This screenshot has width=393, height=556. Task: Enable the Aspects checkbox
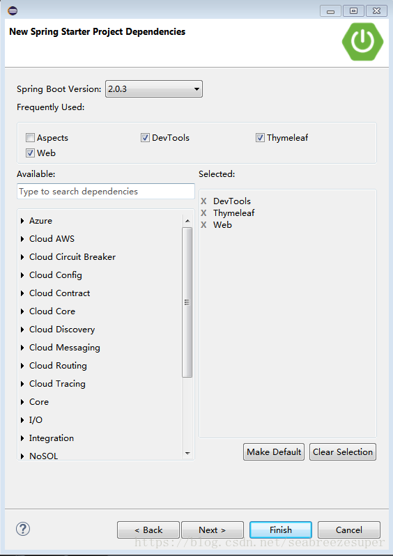[x=30, y=137]
